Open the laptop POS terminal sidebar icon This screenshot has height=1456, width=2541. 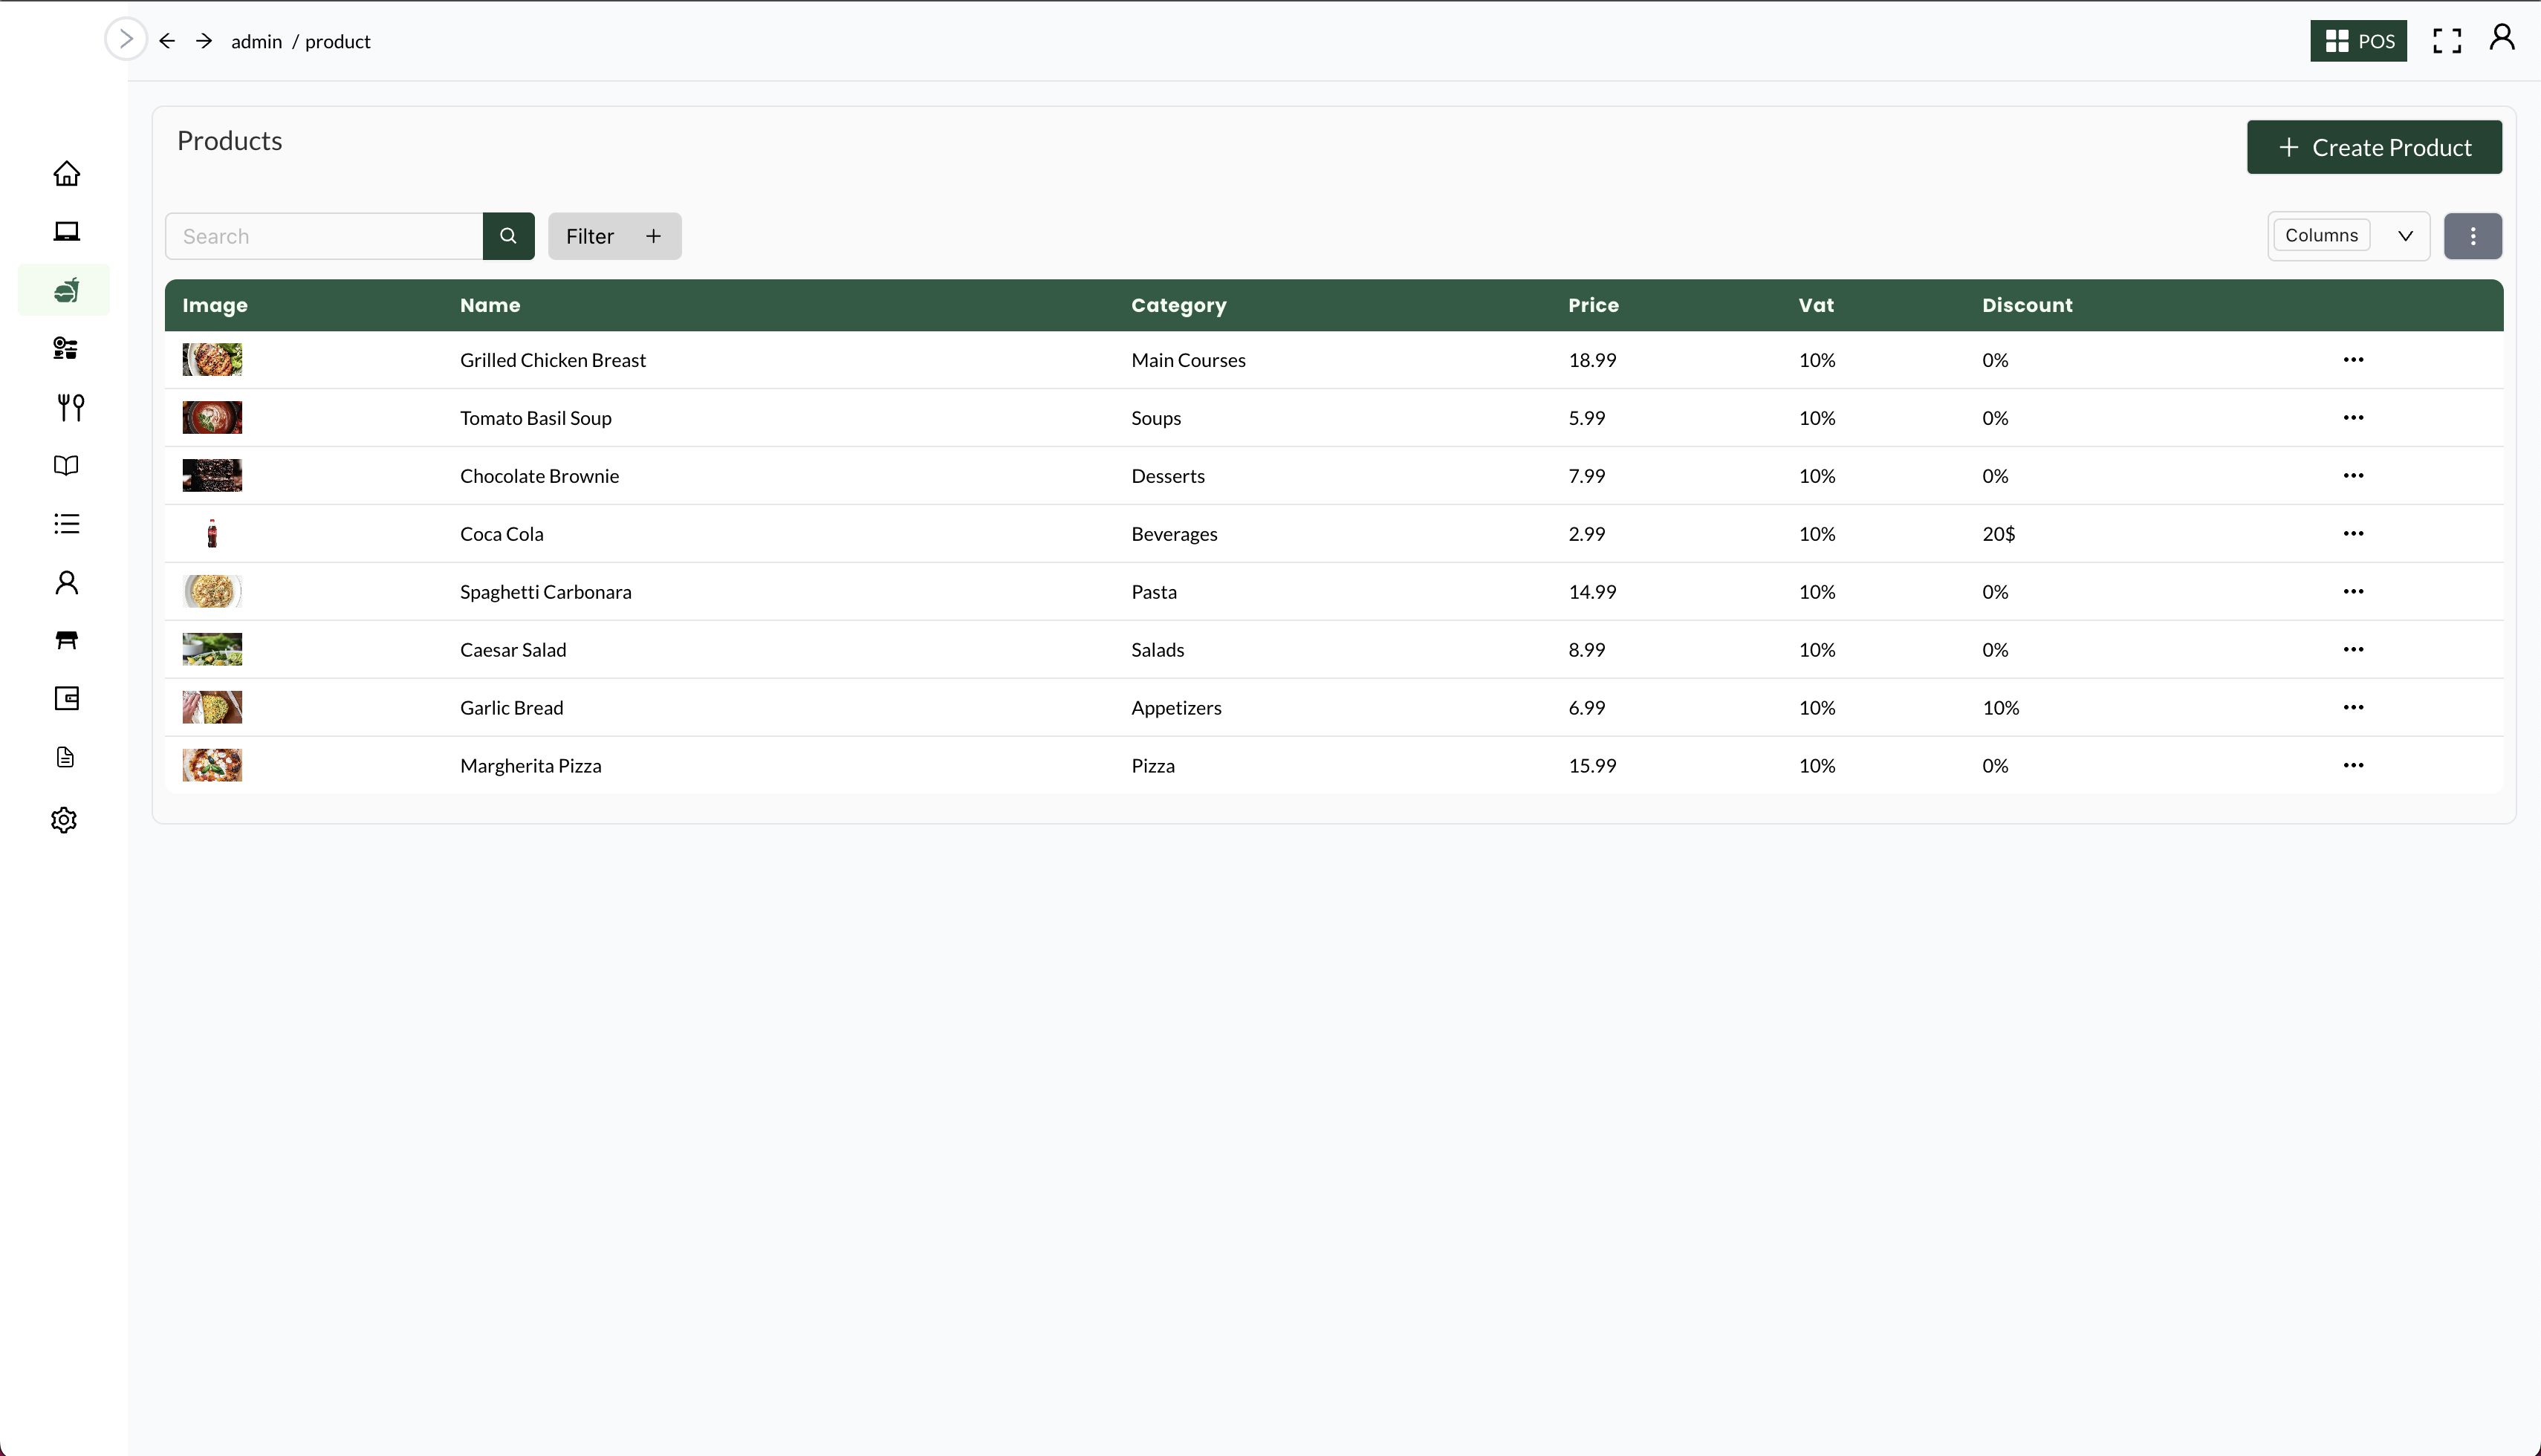pos(66,232)
